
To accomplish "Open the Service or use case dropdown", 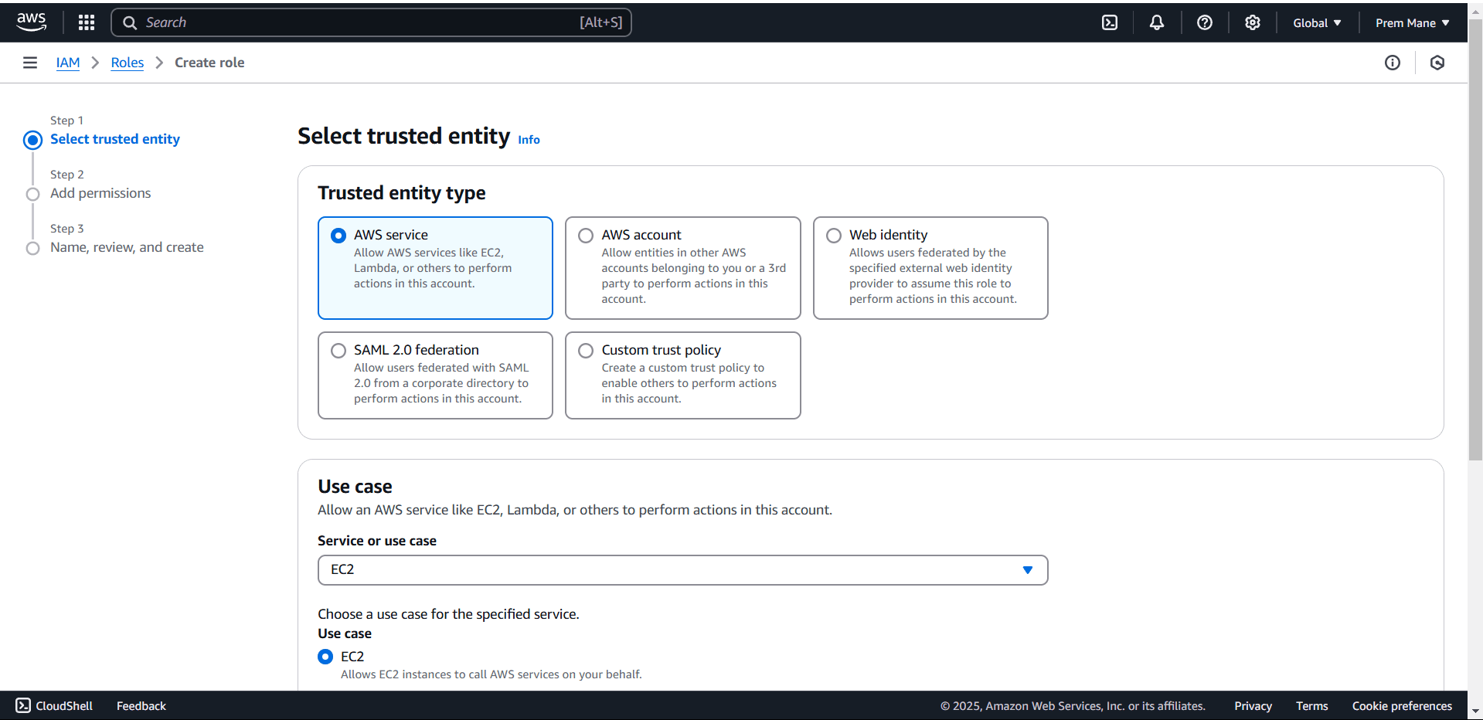I will [x=682, y=570].
